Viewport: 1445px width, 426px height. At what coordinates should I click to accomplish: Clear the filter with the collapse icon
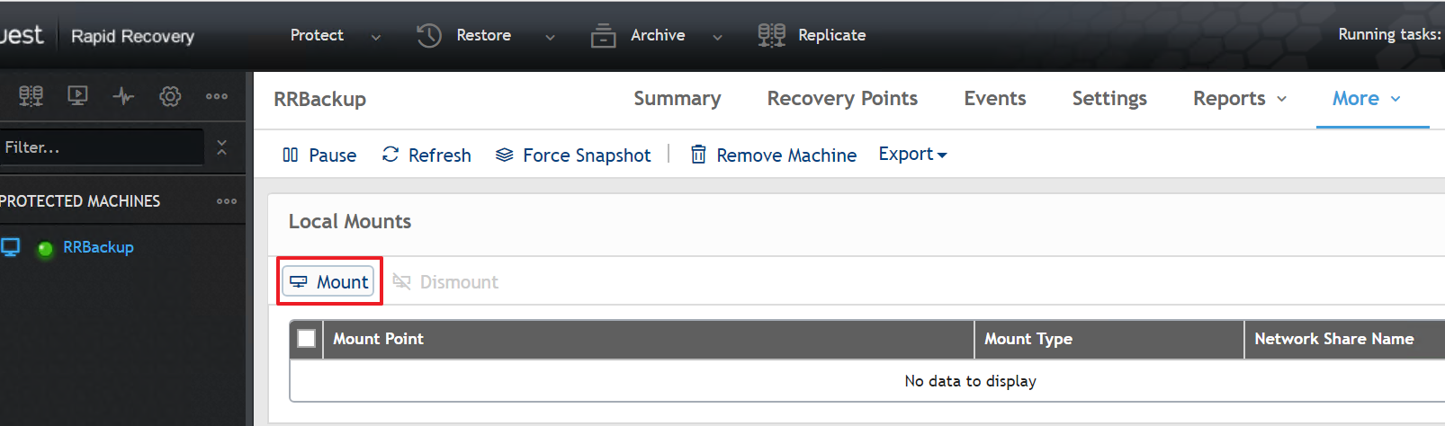click(221, 147)
